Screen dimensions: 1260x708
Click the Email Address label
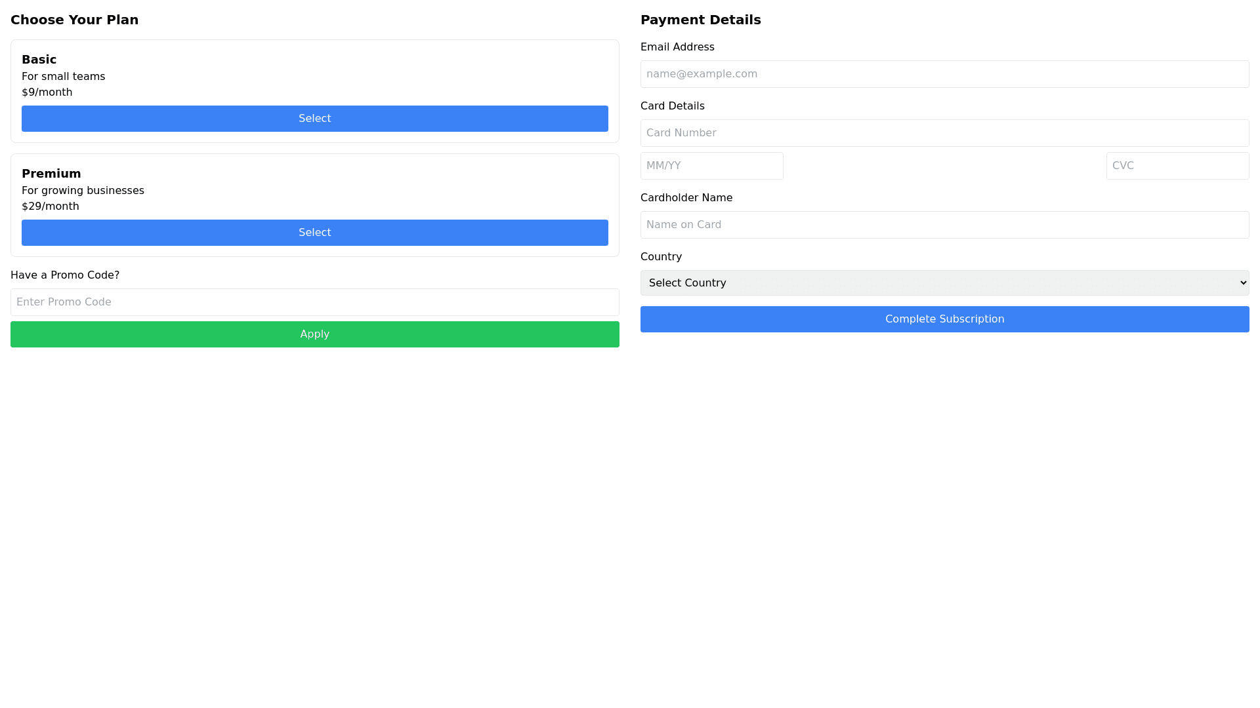(677, 47)
